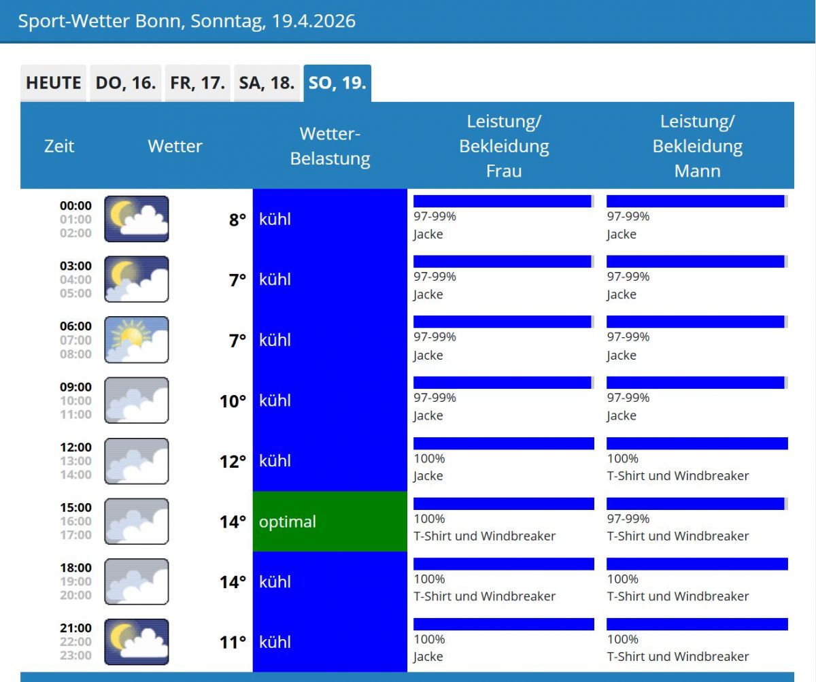
Task: Click the 06:00 sunrise cloudy weather icon
Action: point(136,340)
